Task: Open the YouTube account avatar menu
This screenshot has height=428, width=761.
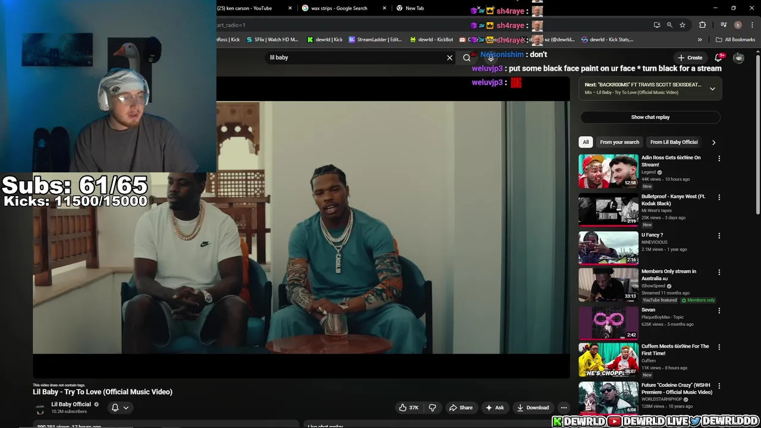Action: (738, 58)
